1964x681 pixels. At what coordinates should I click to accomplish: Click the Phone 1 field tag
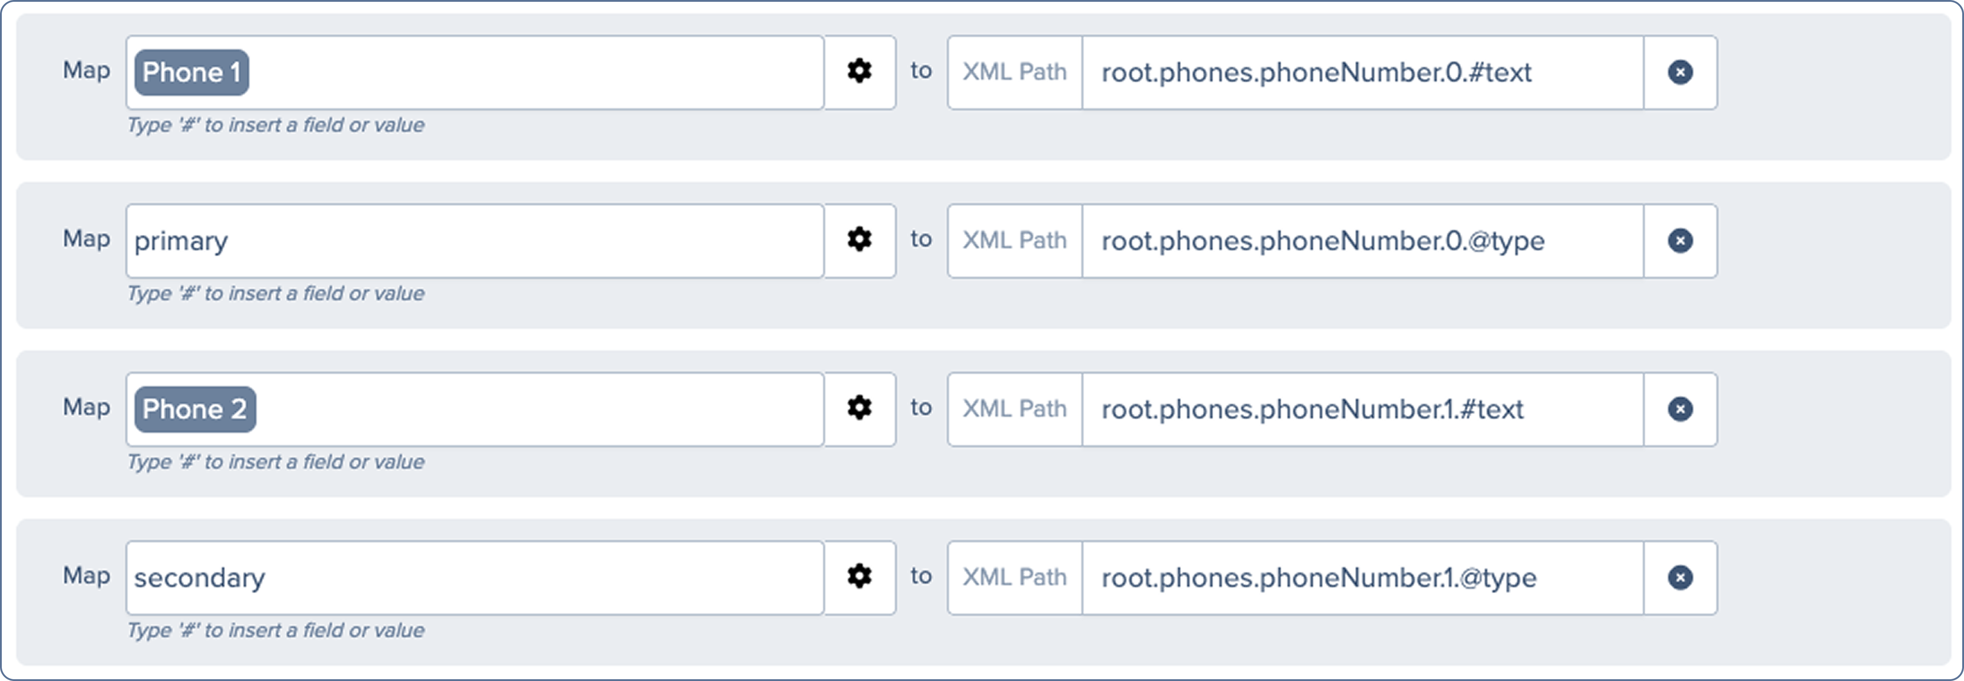click(191, 73)
